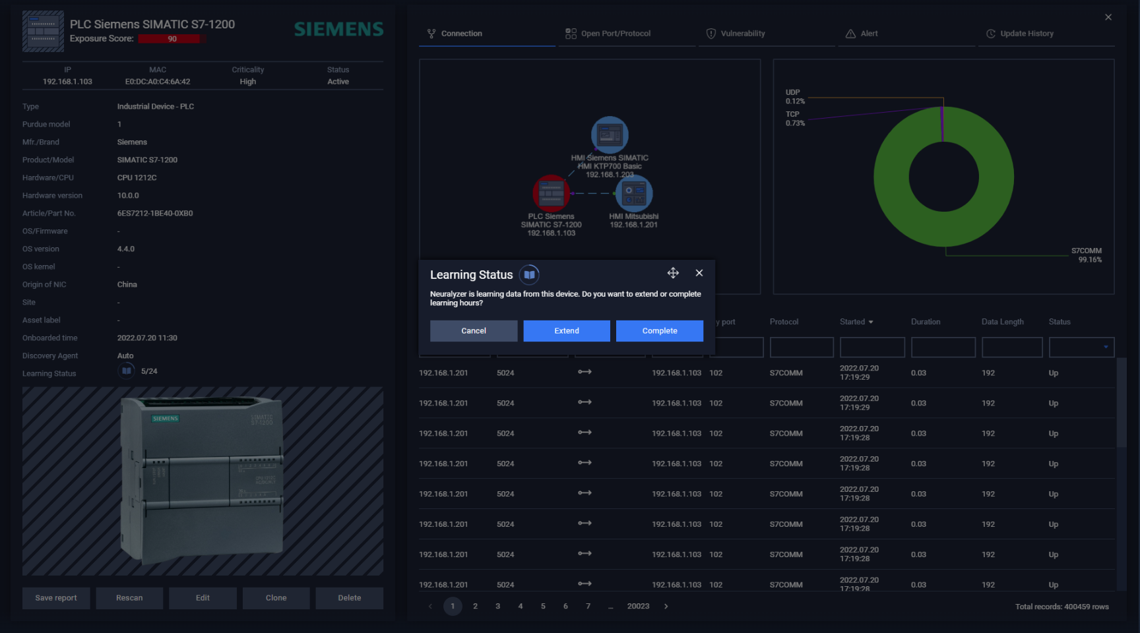Viewport: 1140px width, 633px height.
Task: Open the Vulnerability tab
Action: (767, 34)
